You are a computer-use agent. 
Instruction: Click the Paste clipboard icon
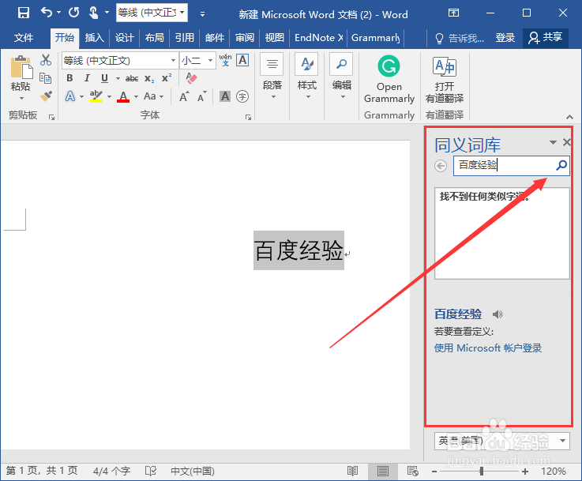[x=21, y=68]
